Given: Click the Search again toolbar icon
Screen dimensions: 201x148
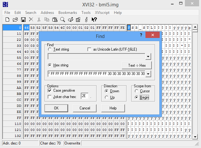Looking at the screenshot, I should [70, 20].
